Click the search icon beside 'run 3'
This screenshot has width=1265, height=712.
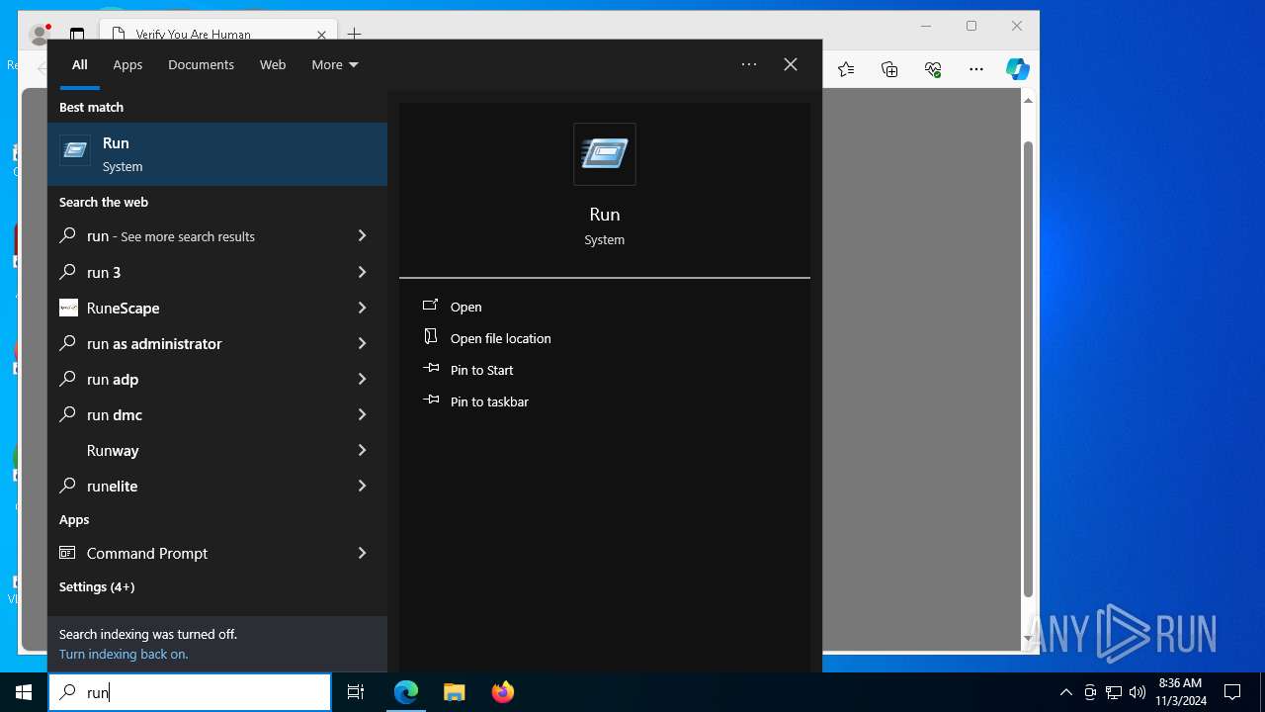tap(67, 272)
